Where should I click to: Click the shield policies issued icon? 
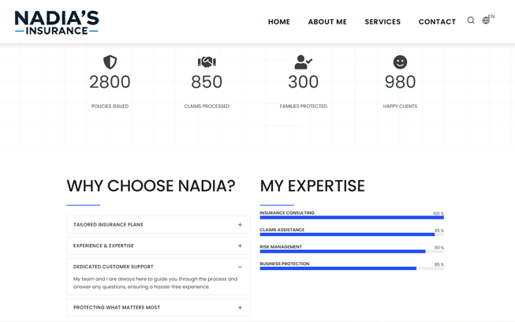click(110, 62)
